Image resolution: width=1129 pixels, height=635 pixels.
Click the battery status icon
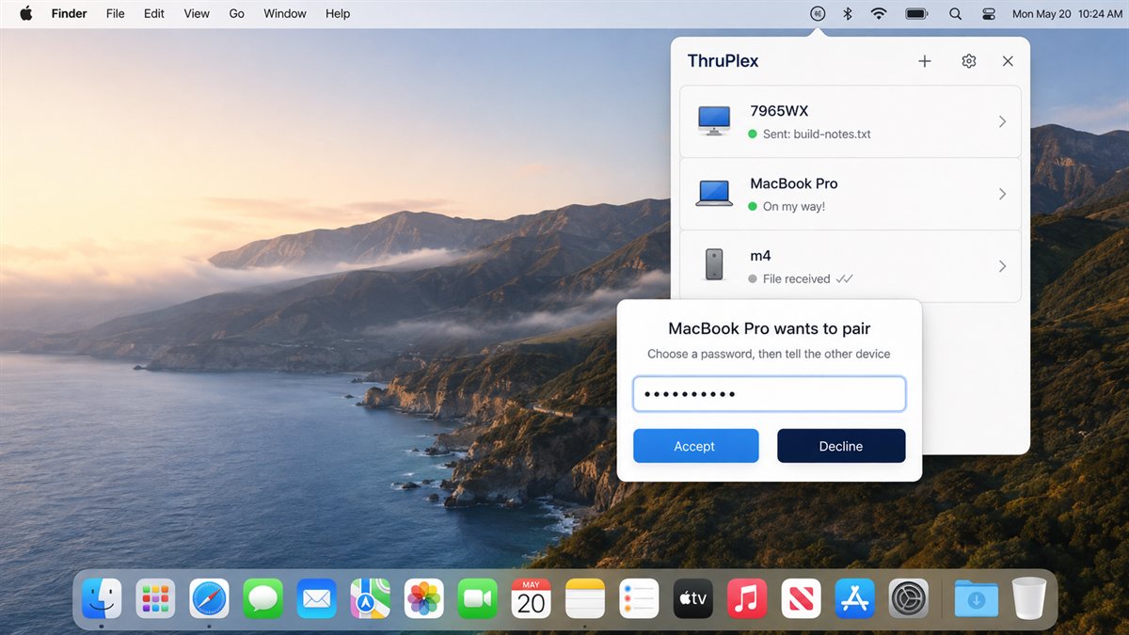click(916, 14)
